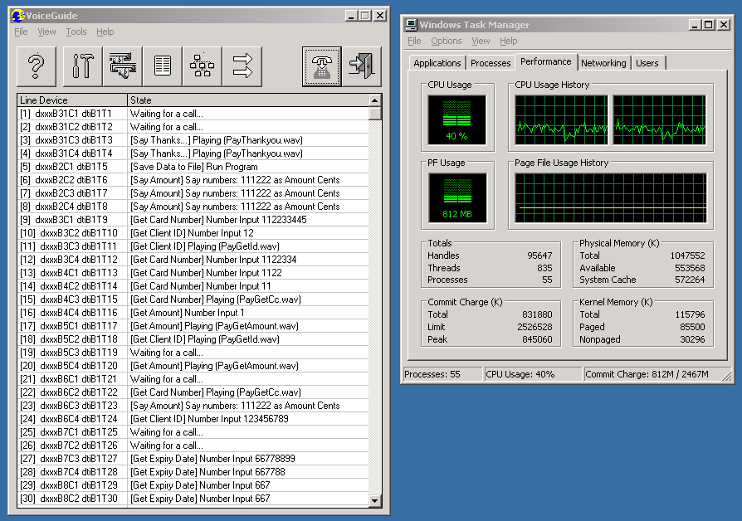Select line [15] dxxxB4C3 dtiB1T15
Screen dimensions: 742x521
click(x=193, y=299)
